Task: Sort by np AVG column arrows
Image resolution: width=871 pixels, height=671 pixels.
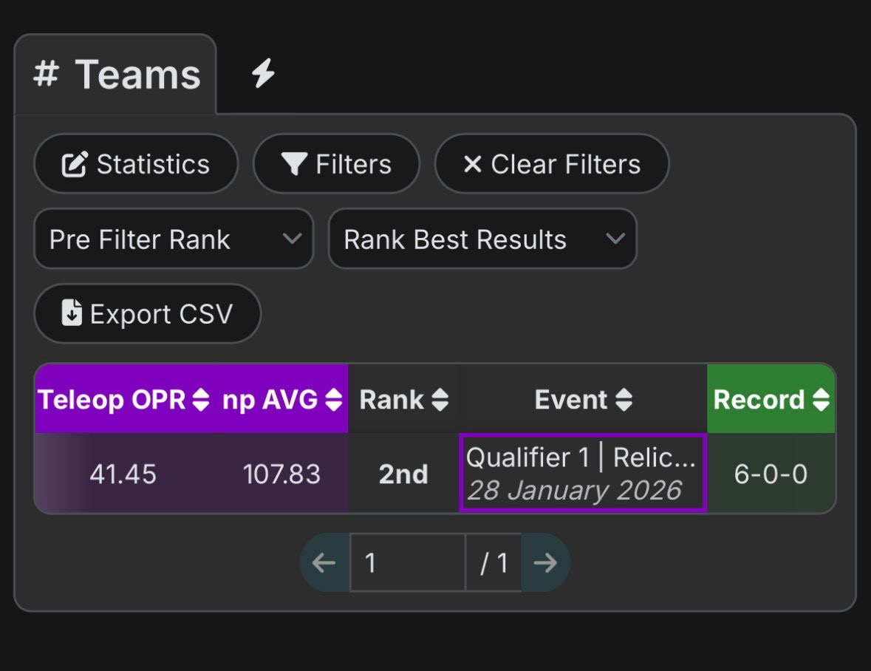Action: pyautogui.click(x=334, y=400)
